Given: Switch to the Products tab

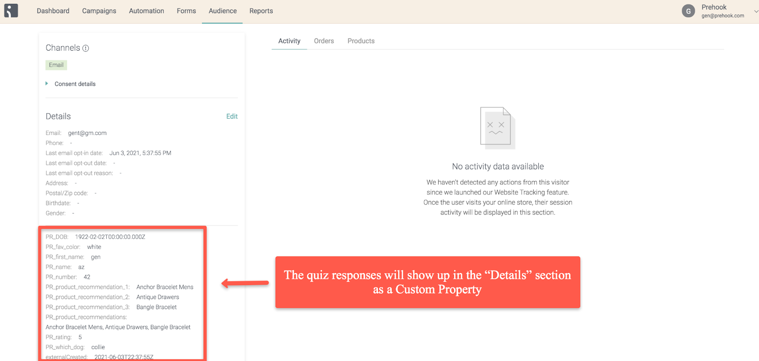Looking at the screenshot, I should click(361, 41).
